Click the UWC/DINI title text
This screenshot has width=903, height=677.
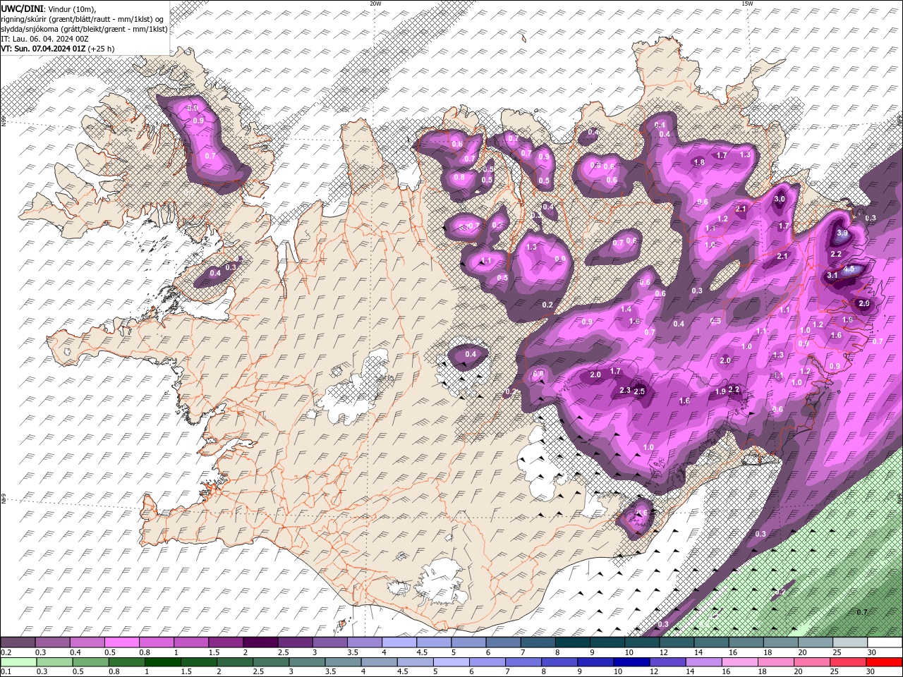point(20,8)
